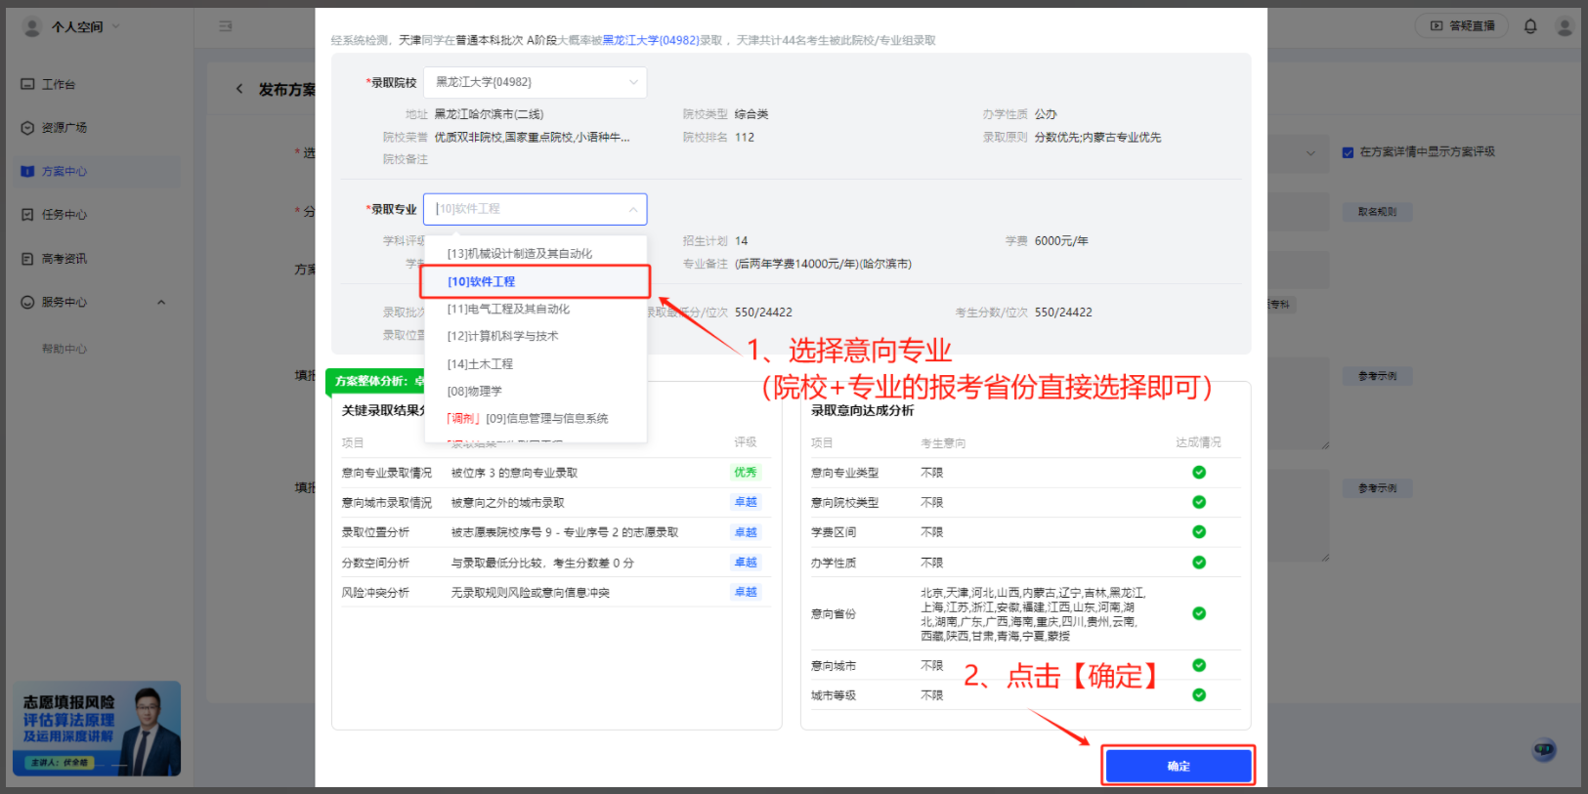Screen dimensions: 1588x794
Task: Click the 取名规则 button
Action: (x=1377, y=212)
